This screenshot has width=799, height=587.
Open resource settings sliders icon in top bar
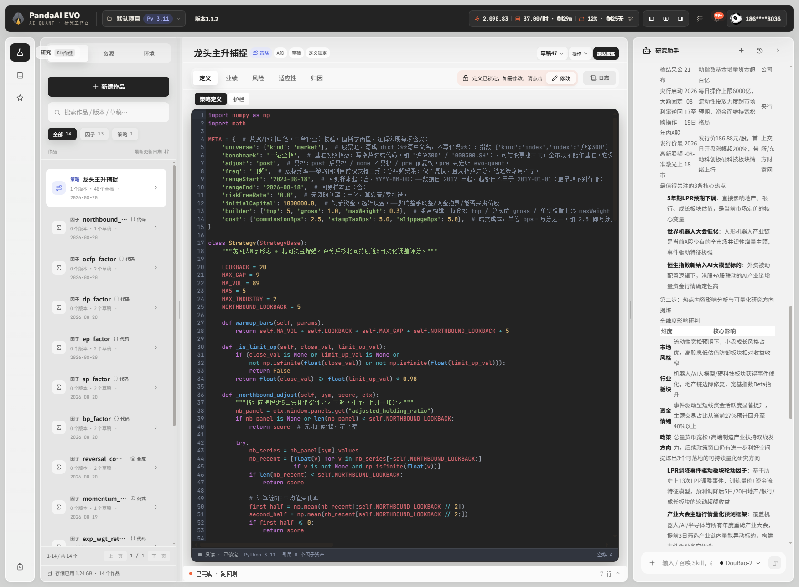point(631,19)
